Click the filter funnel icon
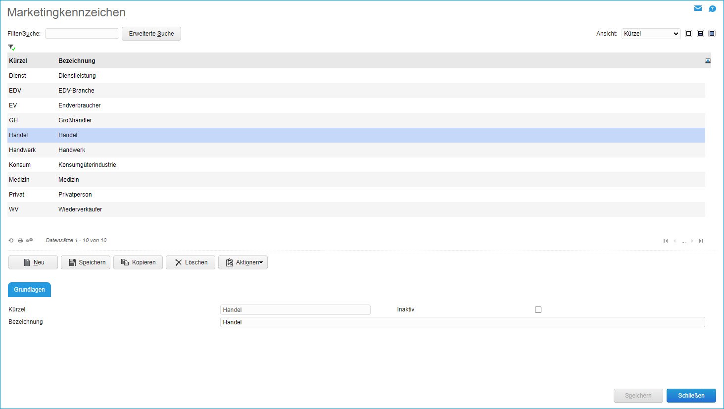The image size is (724, 409). pos(11,47)
